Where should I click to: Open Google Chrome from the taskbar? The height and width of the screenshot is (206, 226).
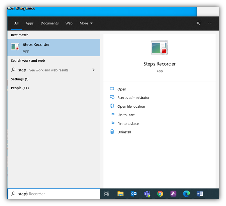coord(160,194)
